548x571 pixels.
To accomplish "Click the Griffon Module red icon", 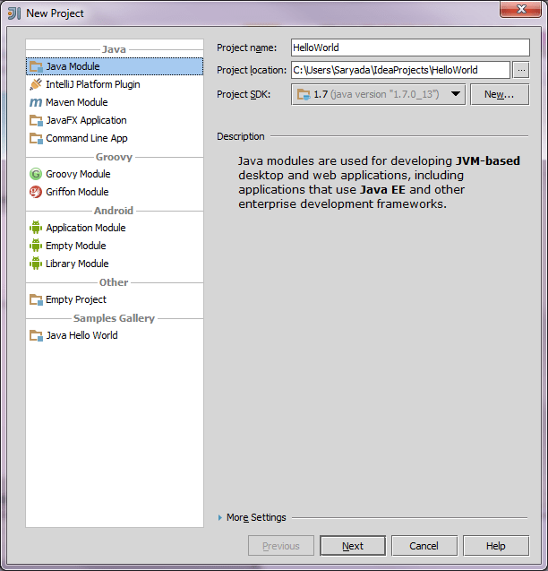I will 36,192.
